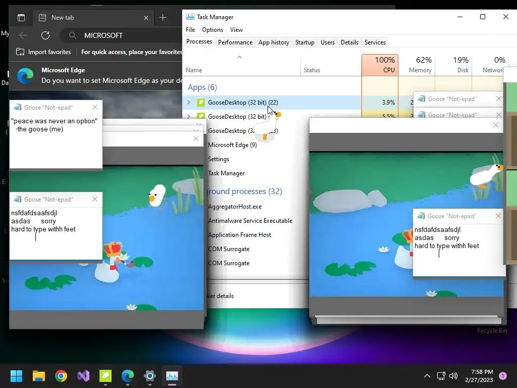Open the notification badge in the tray
This screenshot has width=517, height=388.
coord(503,376)
